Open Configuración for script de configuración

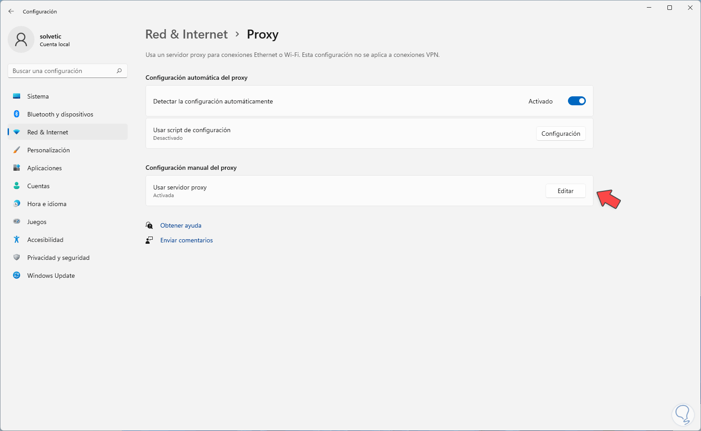click(x=560, y=134)
